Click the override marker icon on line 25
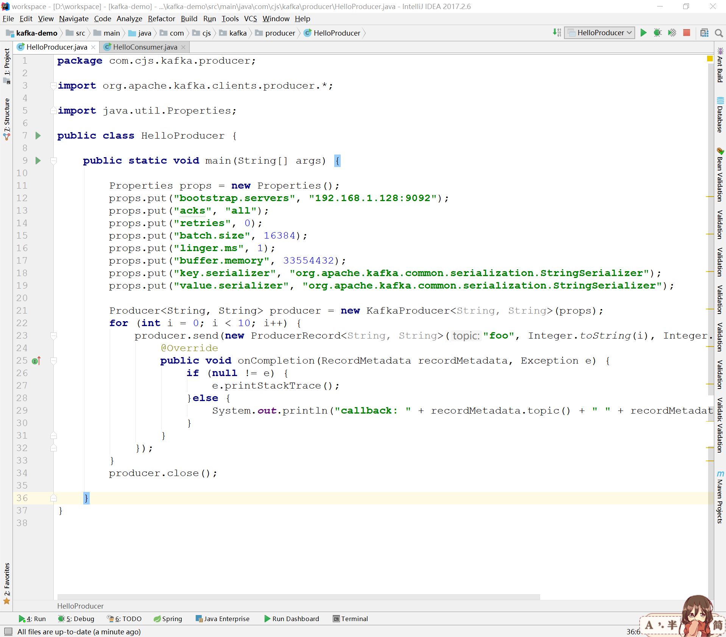 36,361
